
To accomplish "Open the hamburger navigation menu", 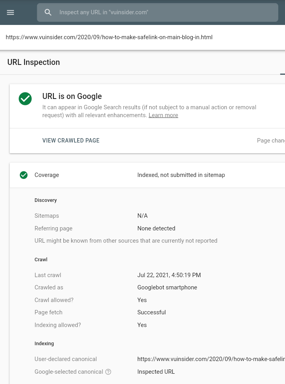I will [x=10, y=13].
